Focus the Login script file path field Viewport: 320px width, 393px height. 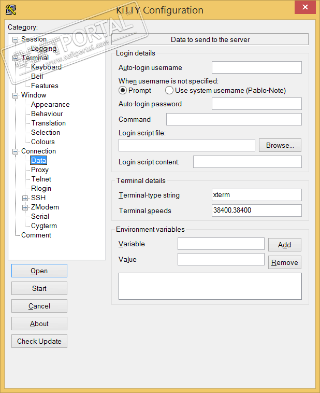pyautogui.click(x=187, y=145)
